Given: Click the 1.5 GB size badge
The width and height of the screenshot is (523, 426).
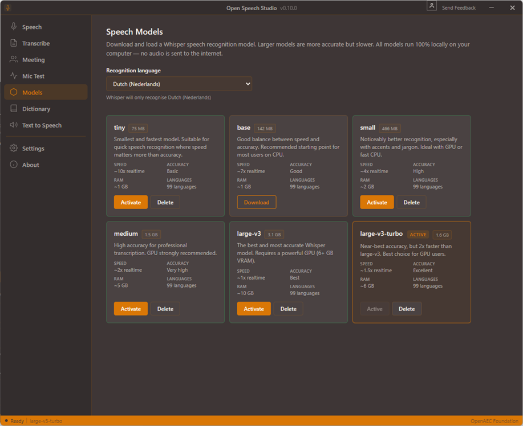Looking at the screenshot, I should tap(151, 235).
